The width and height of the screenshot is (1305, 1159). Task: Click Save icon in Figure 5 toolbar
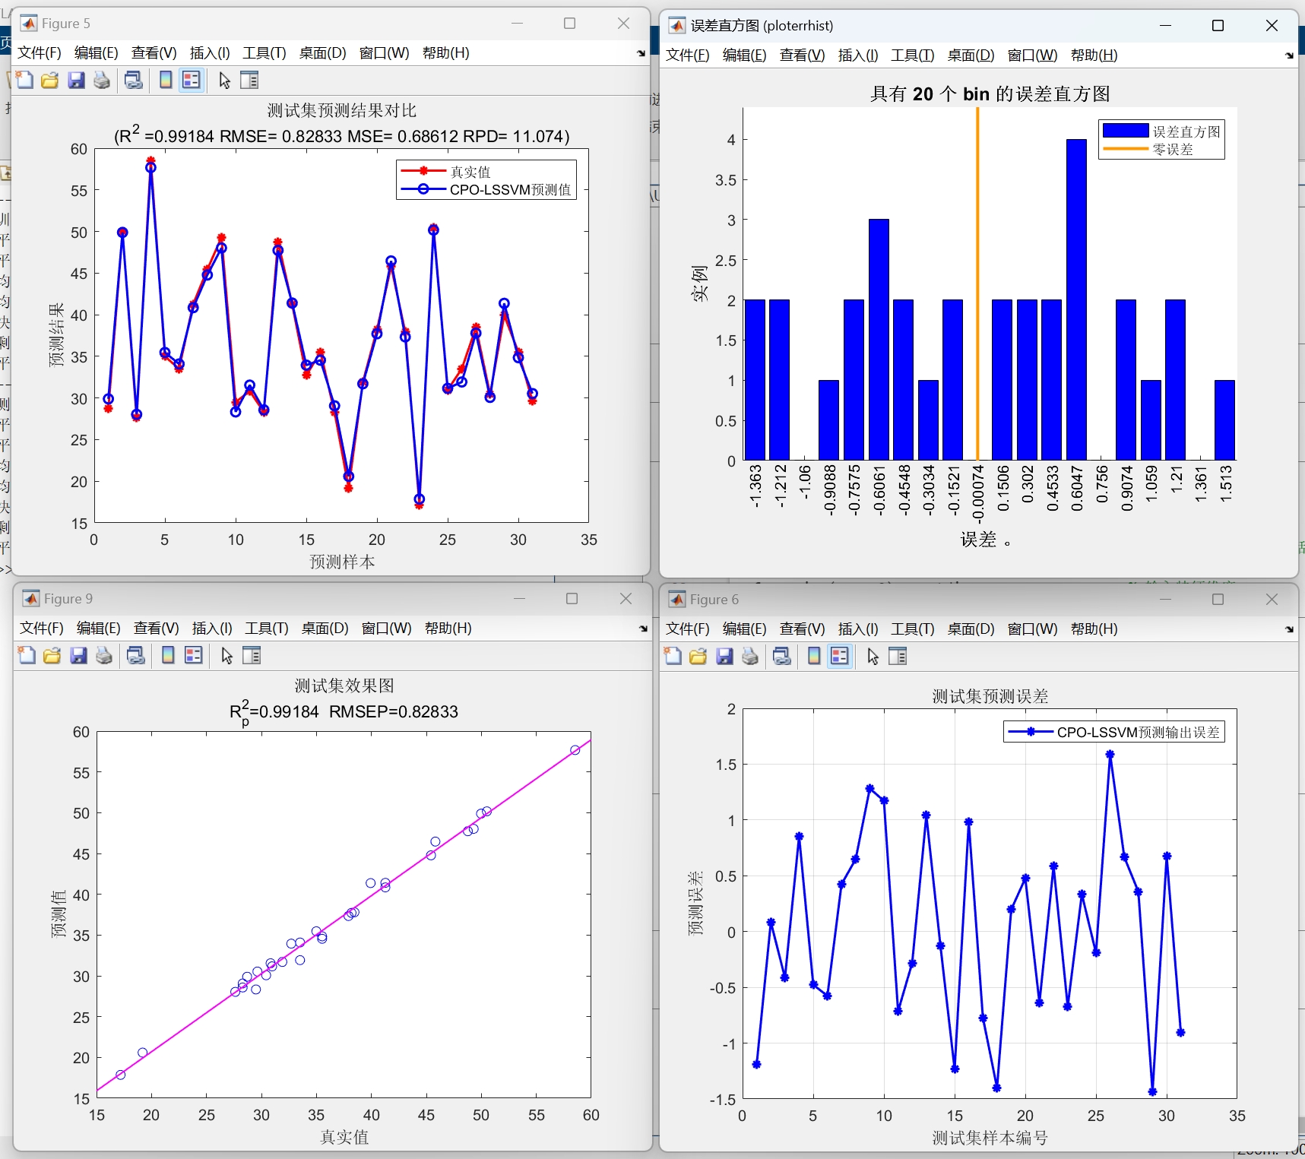pos(76,80)
